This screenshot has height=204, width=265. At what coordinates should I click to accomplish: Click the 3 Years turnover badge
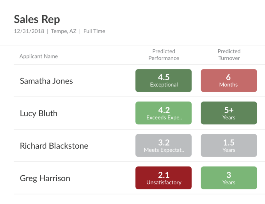(229, 178)
